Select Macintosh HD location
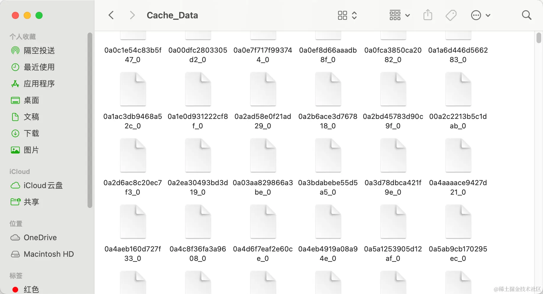Image resolution: width=543 pixels, height=294 pixels. click(49, 254)
